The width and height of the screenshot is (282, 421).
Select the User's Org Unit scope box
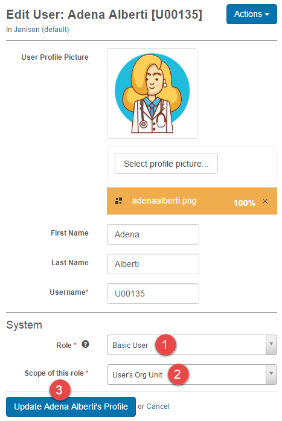pyautogui.click(x=192, y=374)
